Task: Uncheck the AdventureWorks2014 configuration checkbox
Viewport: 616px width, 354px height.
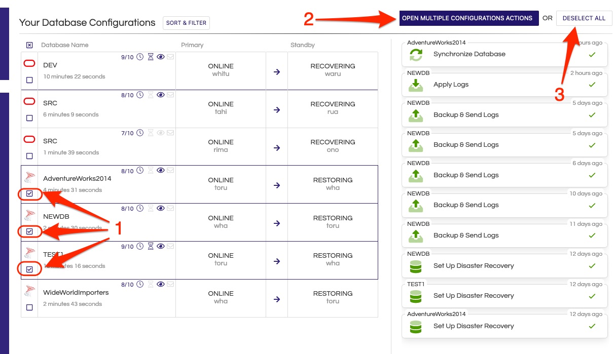Action: (29, 193)
